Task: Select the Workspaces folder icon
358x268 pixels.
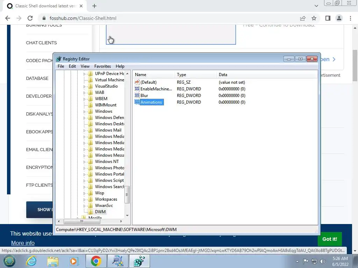Action: [91, 199]
